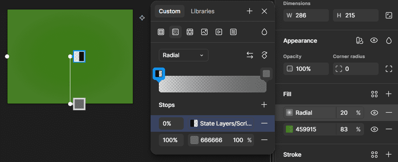The image size is (398, 162).
Task: Rotate the gradient direction
Action: [264, 55]
